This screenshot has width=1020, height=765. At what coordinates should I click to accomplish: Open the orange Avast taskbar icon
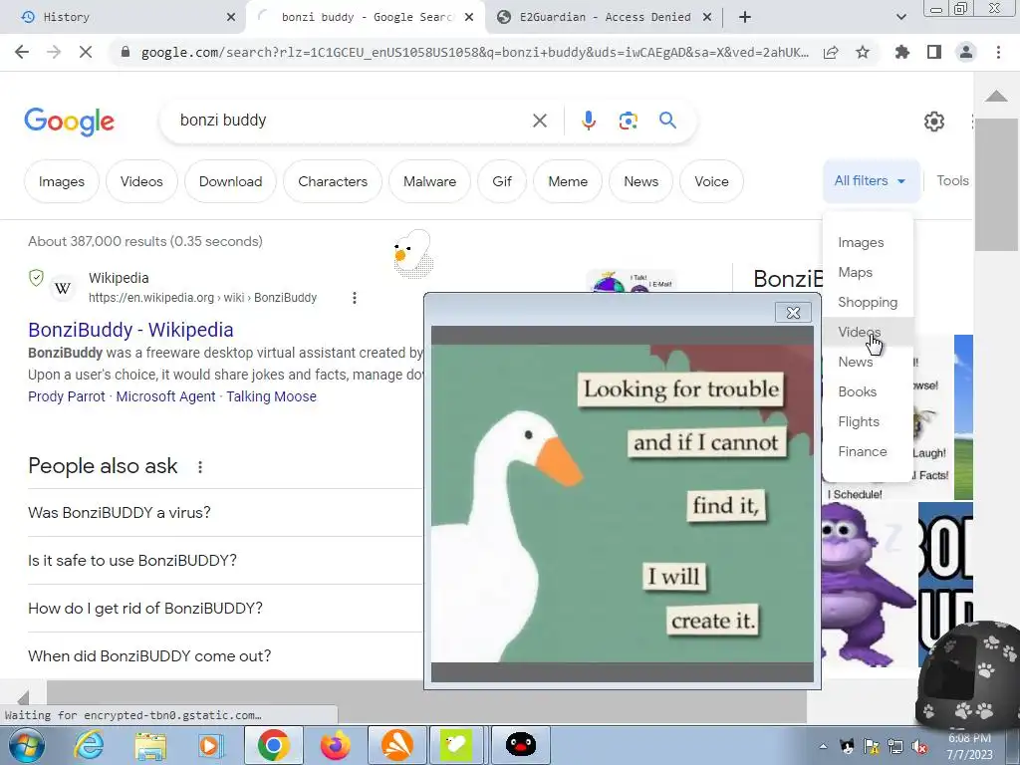click(396, 745)
